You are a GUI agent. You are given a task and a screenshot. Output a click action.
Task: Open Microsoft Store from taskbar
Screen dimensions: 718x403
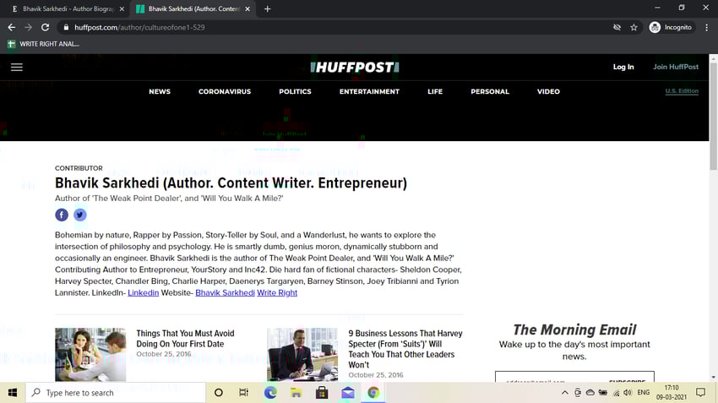pos(322,393)
